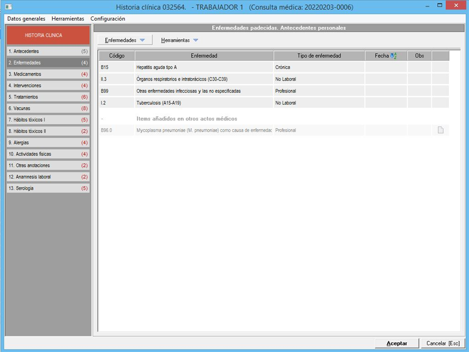Click the Cancelar [Esc] button

[x=442, y=343]
